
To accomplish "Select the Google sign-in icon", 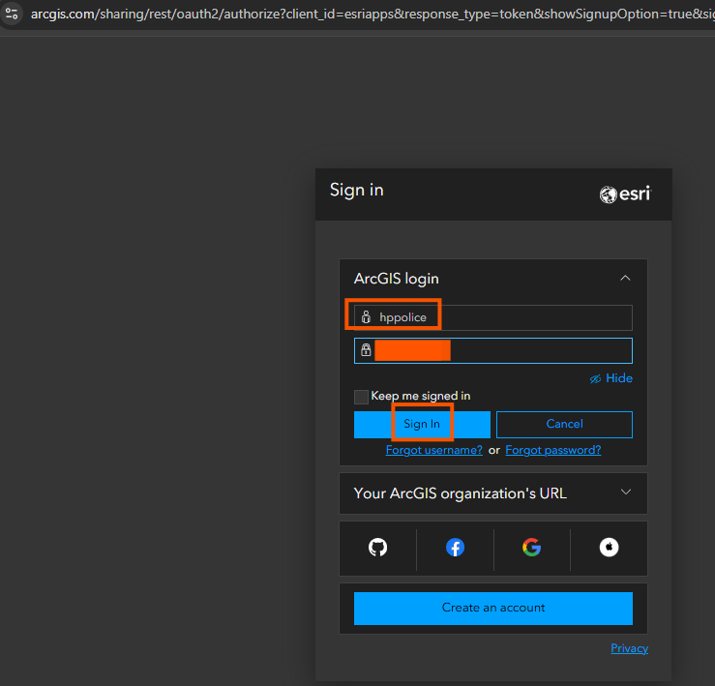I will click(x=531, y=548).
